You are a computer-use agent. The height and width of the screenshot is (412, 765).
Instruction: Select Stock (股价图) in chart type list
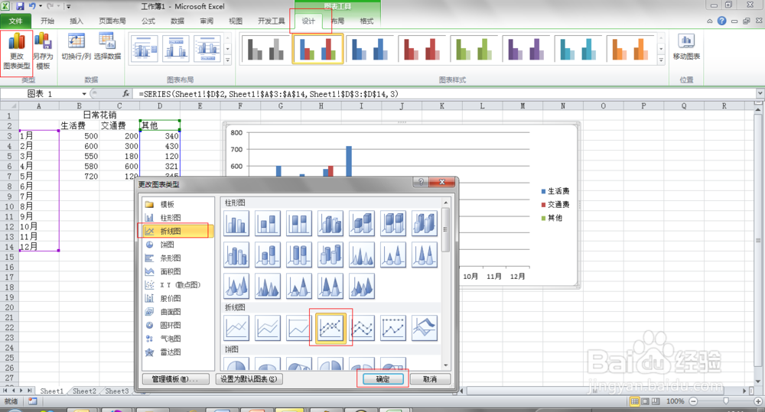click(171, 298)
